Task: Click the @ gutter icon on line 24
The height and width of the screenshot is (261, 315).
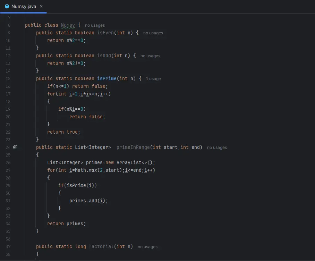Action: click(15, 147)
